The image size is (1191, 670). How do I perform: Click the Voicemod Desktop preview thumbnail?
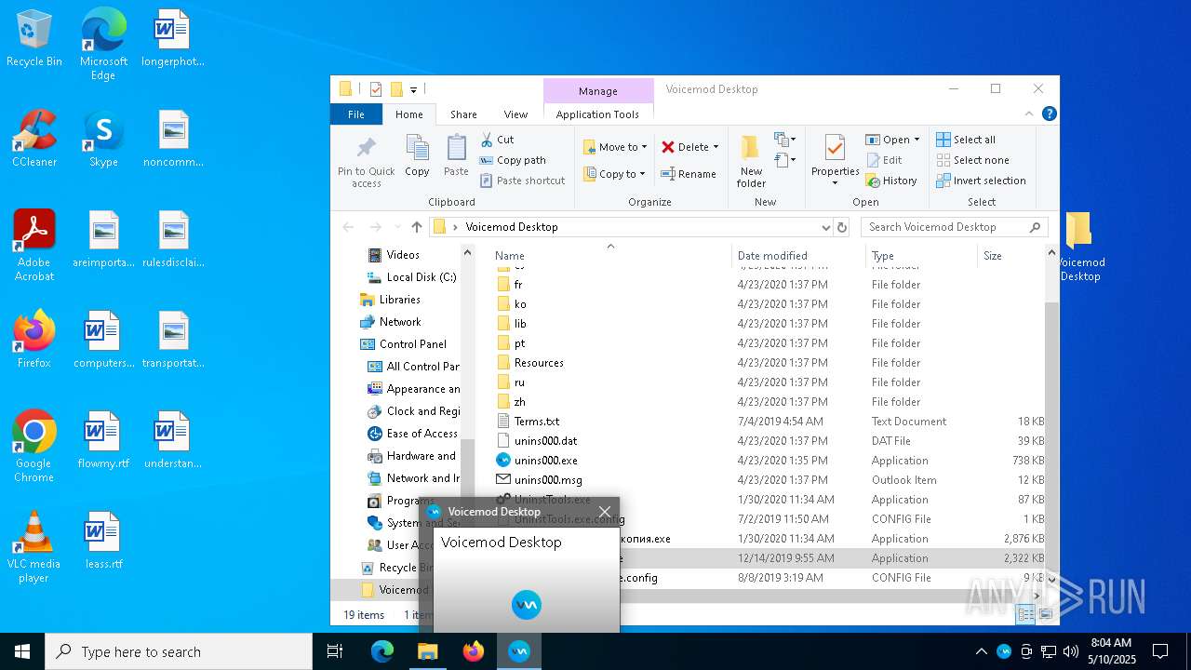[x=526, y=580]
